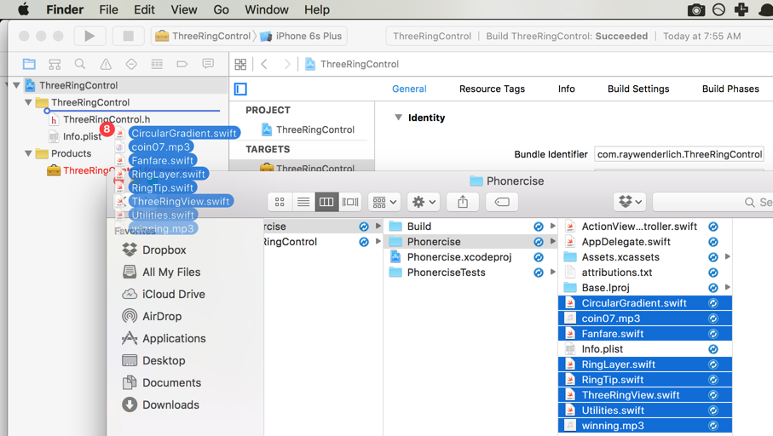The image size is (773, 436).
Task: Select Info.plist in Xcode navigator
Action: (x=76, y=136)
